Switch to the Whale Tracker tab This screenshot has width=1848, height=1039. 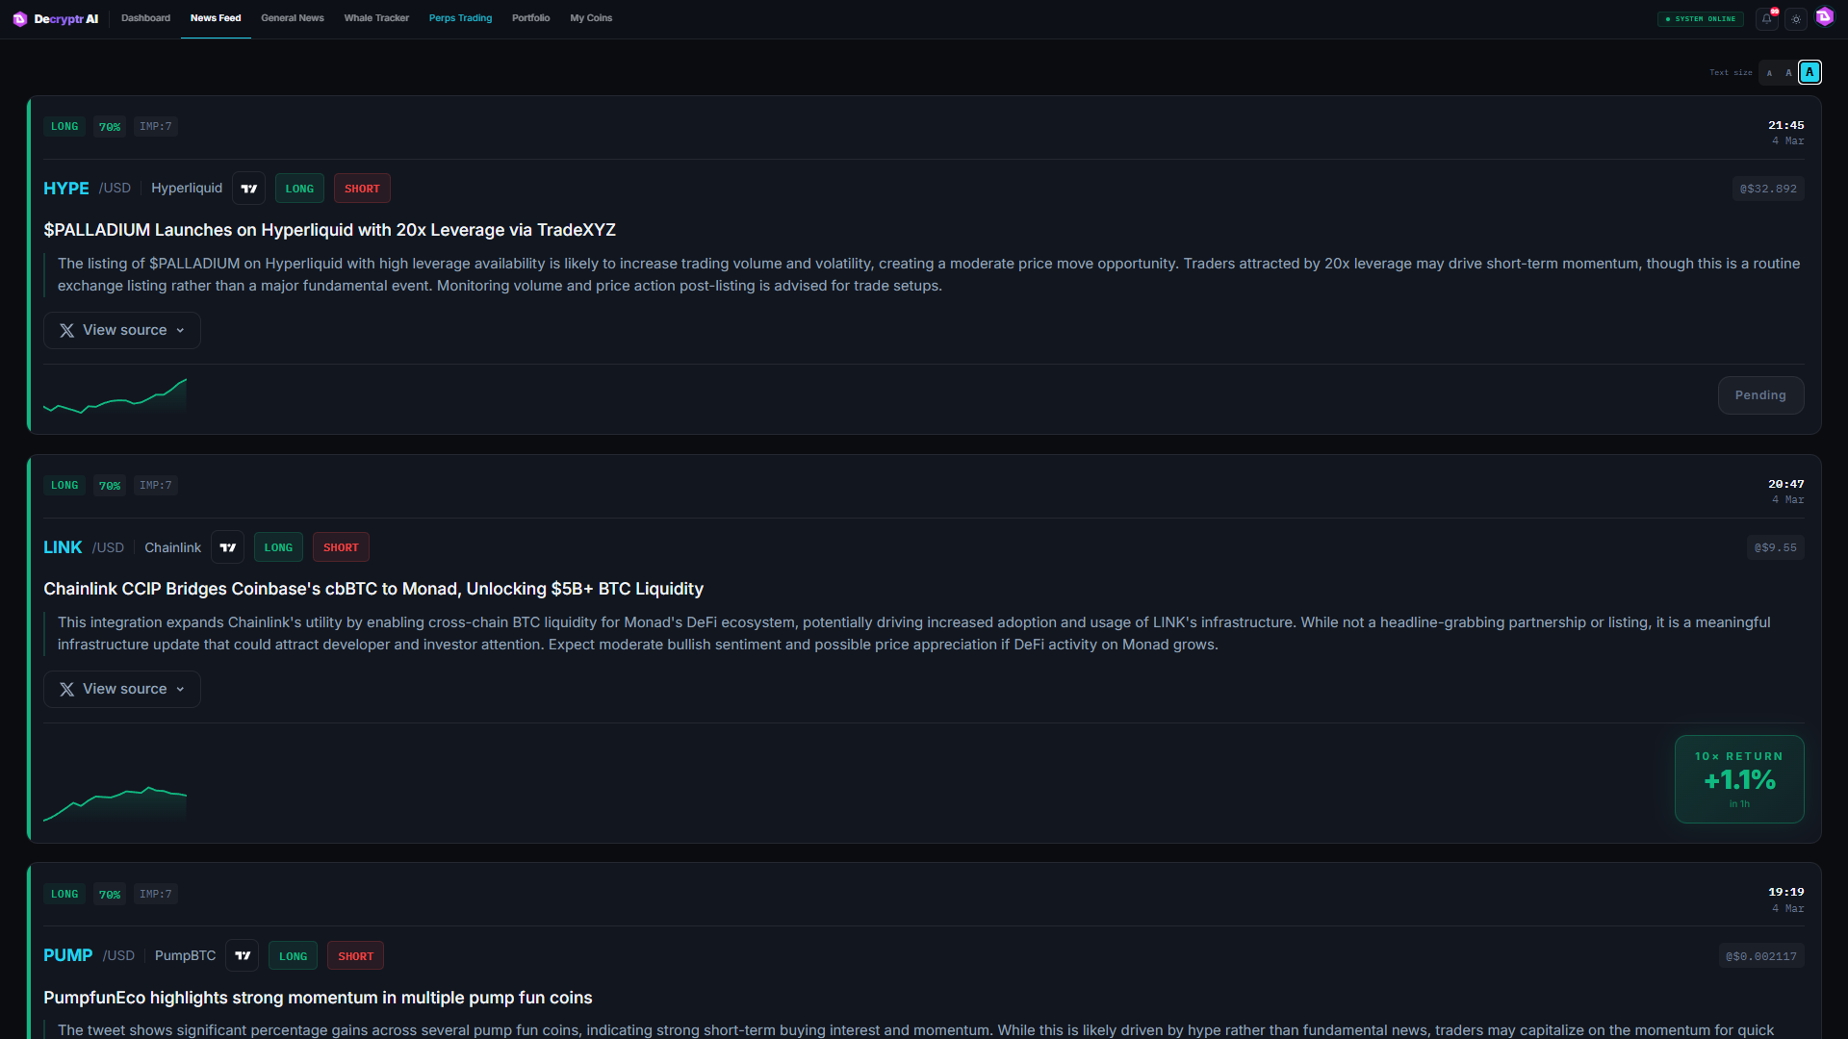(376, 18)
